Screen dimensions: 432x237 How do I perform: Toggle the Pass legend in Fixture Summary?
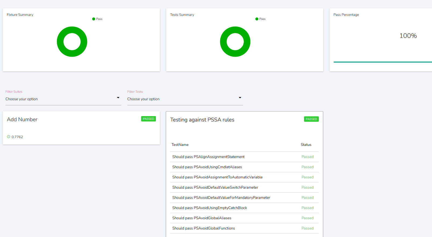[97, 19]
